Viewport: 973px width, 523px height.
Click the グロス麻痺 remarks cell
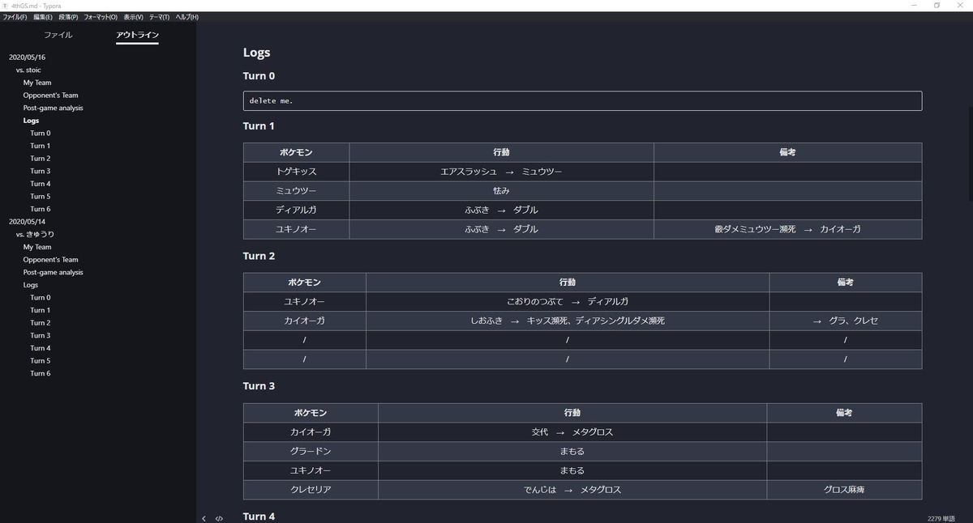pyautogui.click(x=844, y=490)
